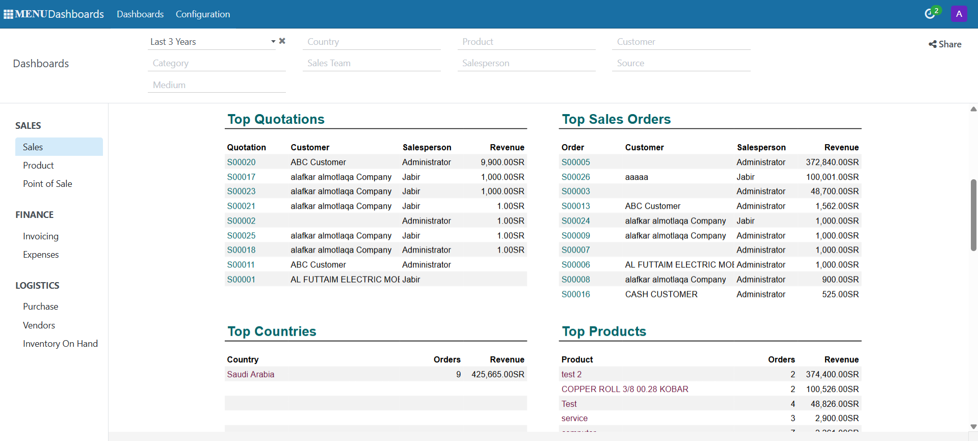Open the apps grid menu icon
This screenshot has height=441, width=978.
[8, 14]
